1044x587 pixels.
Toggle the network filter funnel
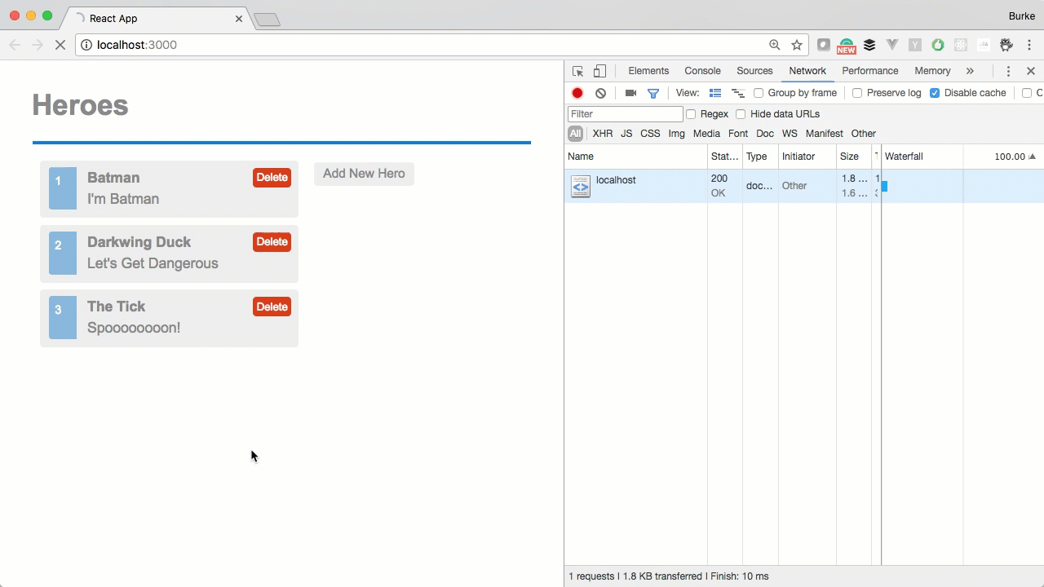[653, 93]
